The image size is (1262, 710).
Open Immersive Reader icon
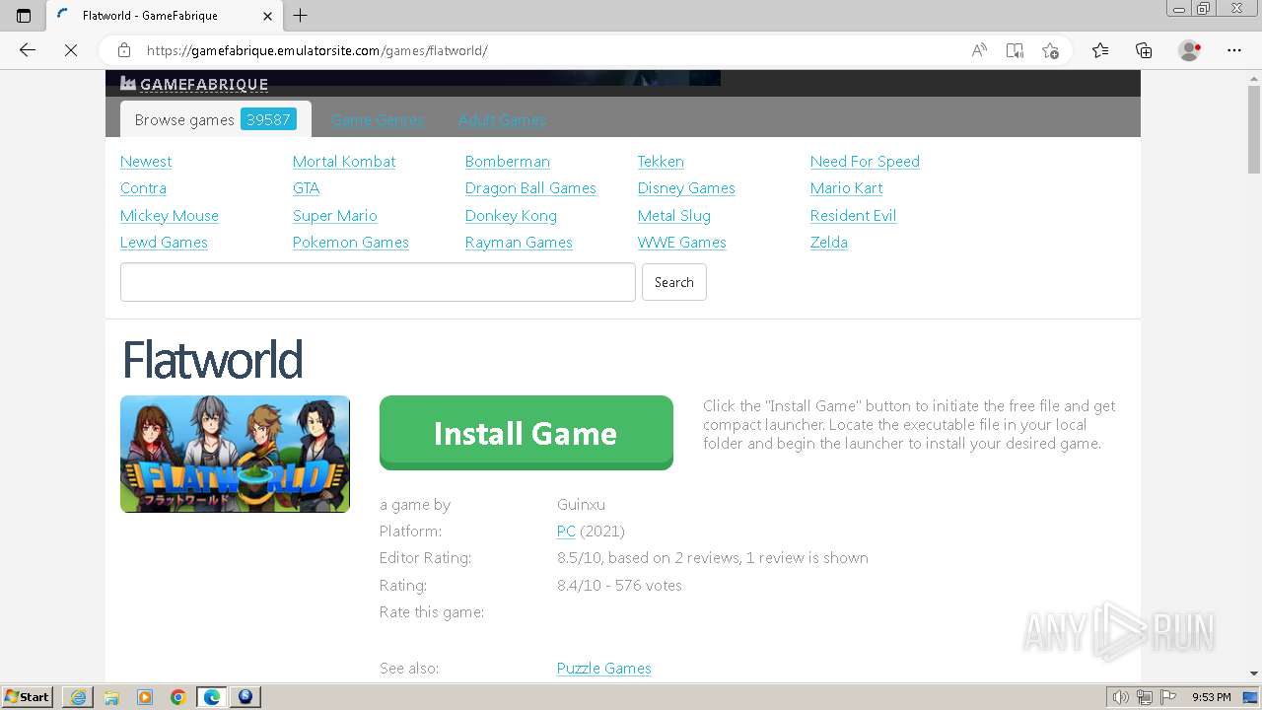coord(1015,50)
